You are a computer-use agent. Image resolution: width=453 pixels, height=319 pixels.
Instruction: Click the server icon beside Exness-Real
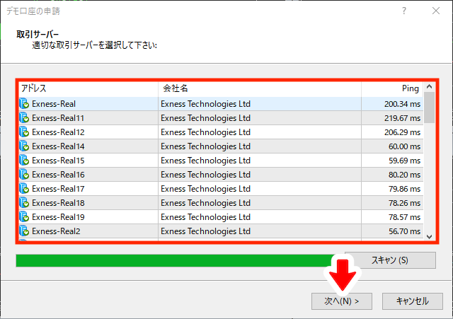[x=24, y=104]
